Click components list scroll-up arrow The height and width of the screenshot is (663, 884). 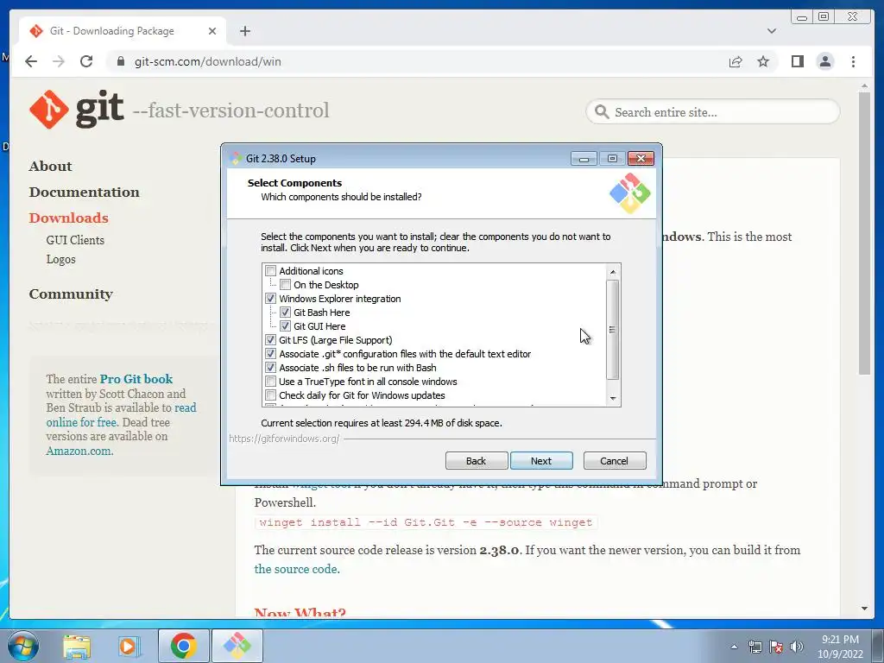[613, 272]
